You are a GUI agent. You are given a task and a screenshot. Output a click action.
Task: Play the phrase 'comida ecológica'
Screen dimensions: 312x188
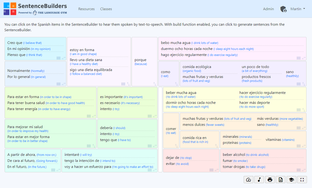197,67
